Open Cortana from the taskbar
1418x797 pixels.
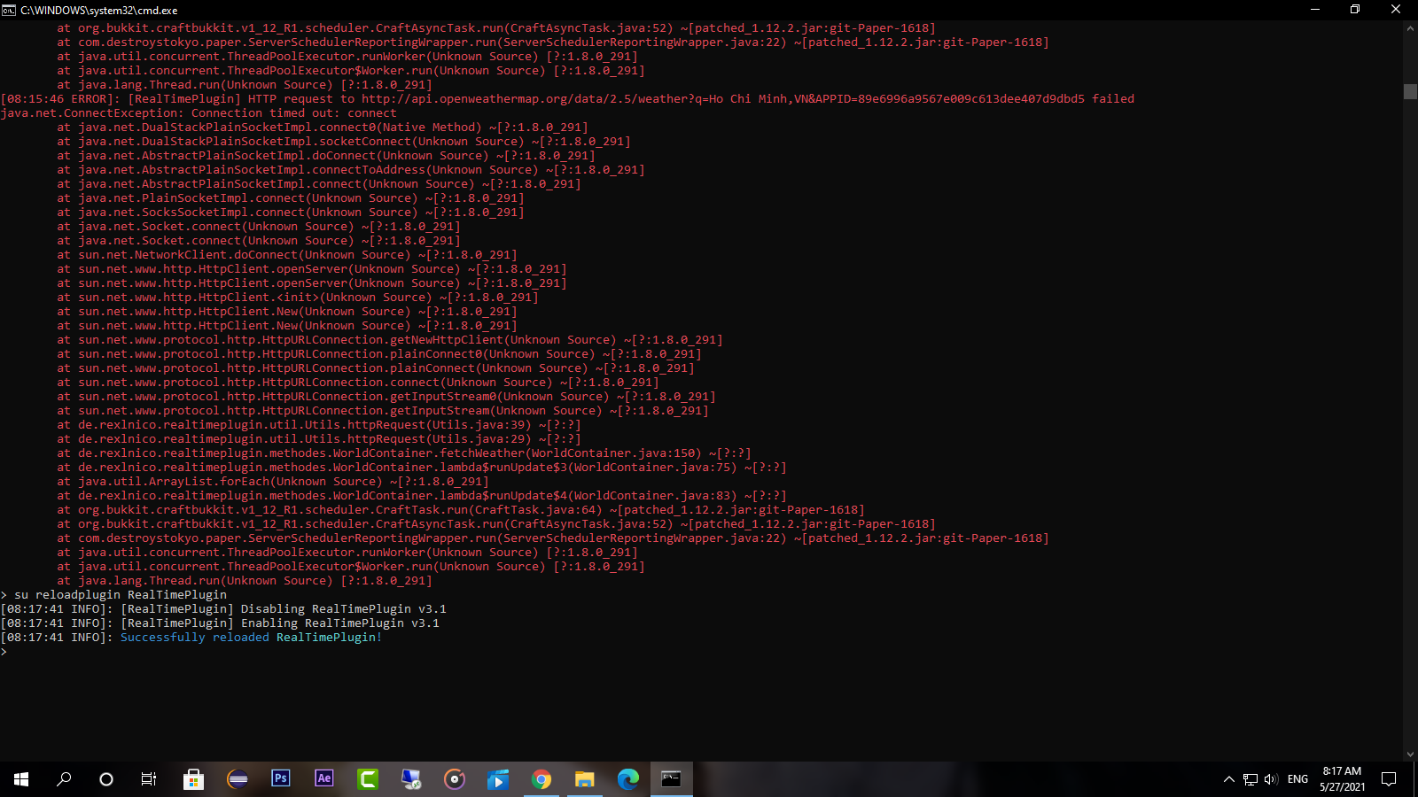(106, 779)
